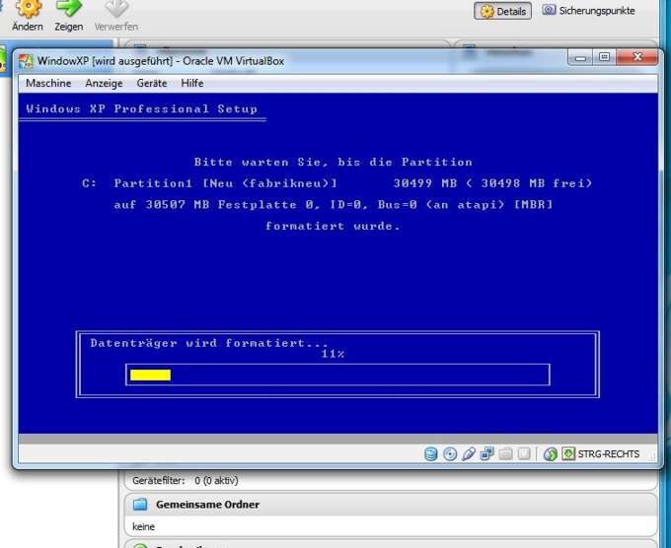Click the Partition1 [Neu (fabrikneu)] line

point(336,183)
